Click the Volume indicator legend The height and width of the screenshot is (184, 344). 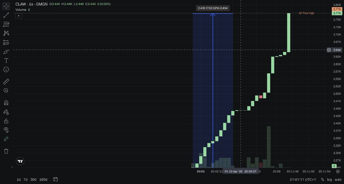[23, 10]
